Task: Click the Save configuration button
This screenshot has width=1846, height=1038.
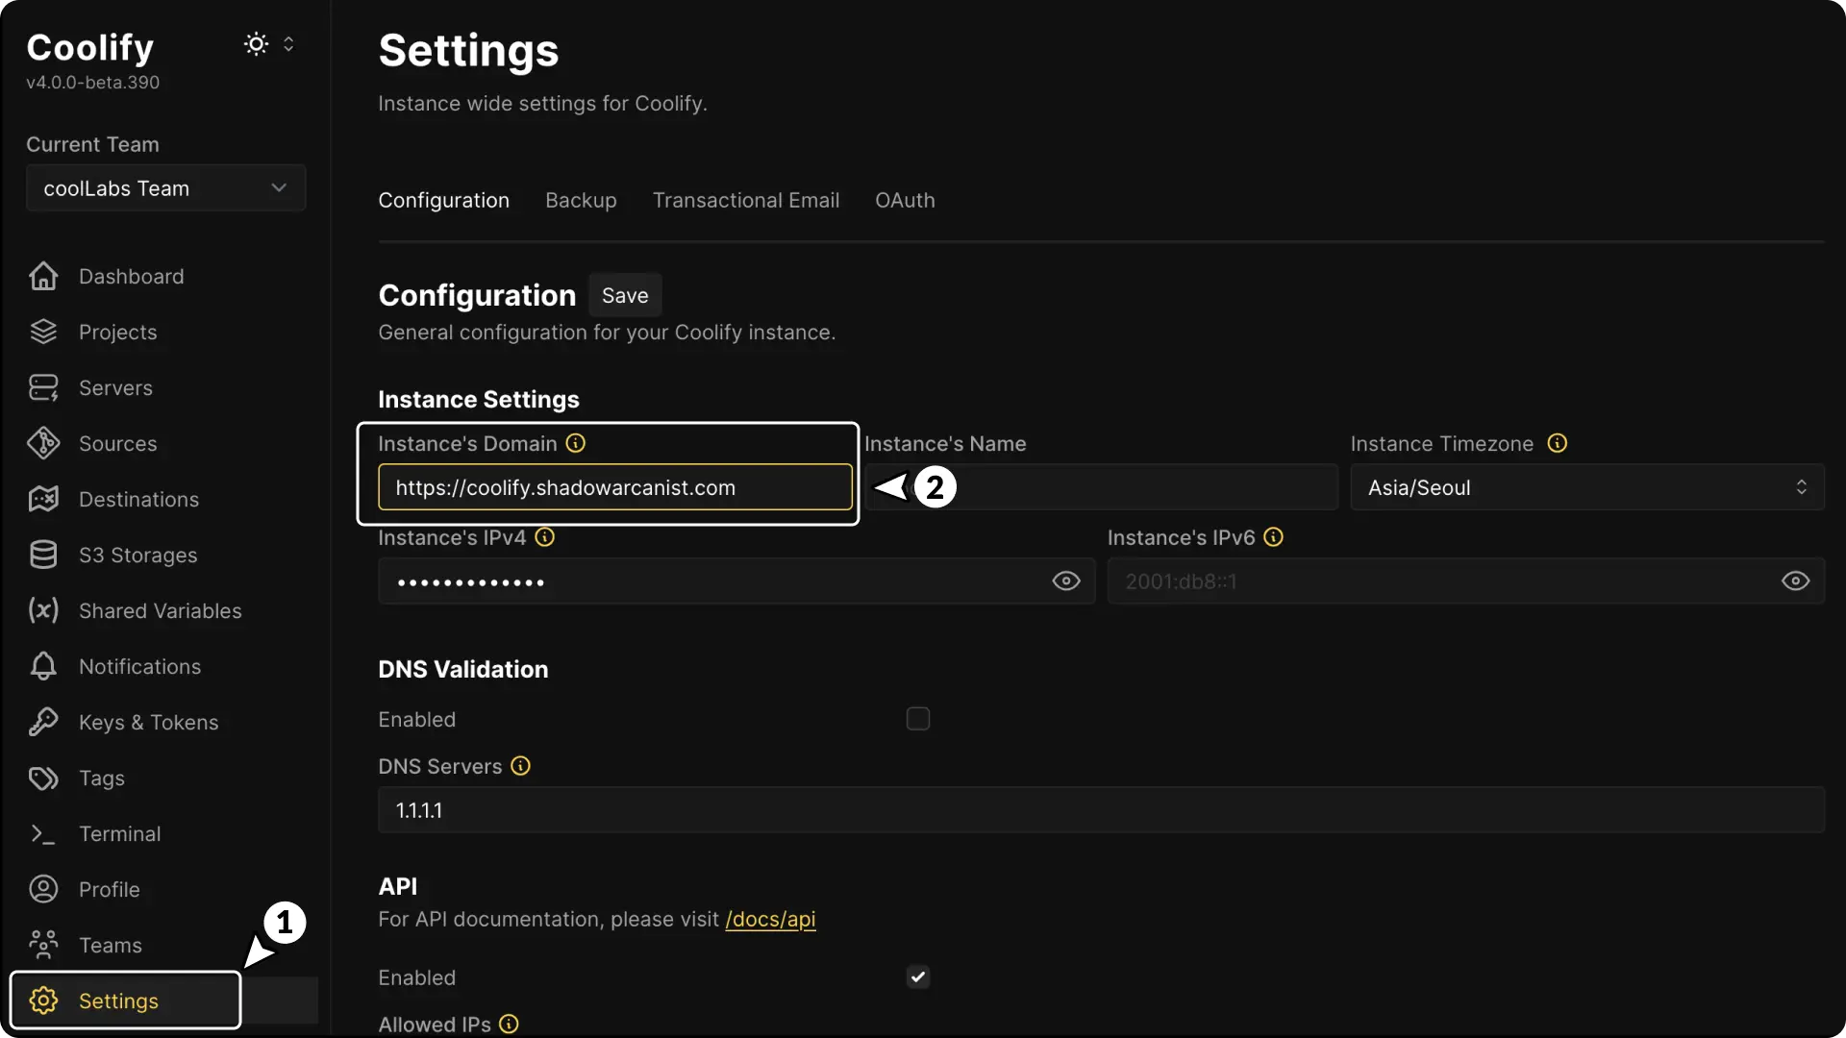Action: 624,296
